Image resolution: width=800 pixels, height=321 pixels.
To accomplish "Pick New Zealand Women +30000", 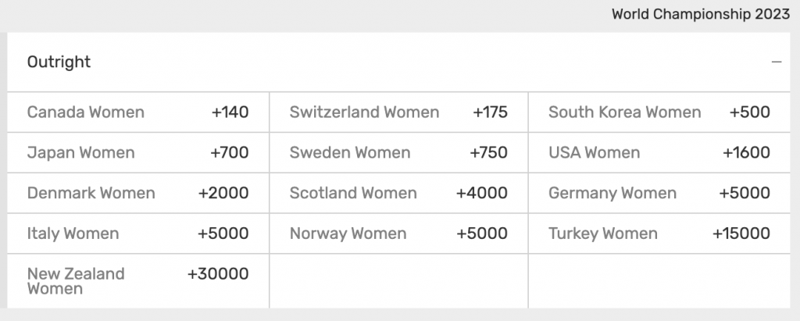I will pyautogui.click(x=138, y=281).
